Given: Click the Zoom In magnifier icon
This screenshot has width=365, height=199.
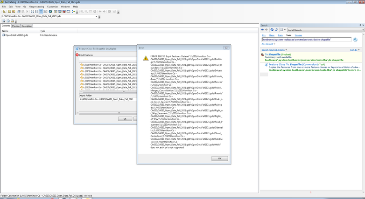Looking at the screenshot, I should click(x=82, y=11).
